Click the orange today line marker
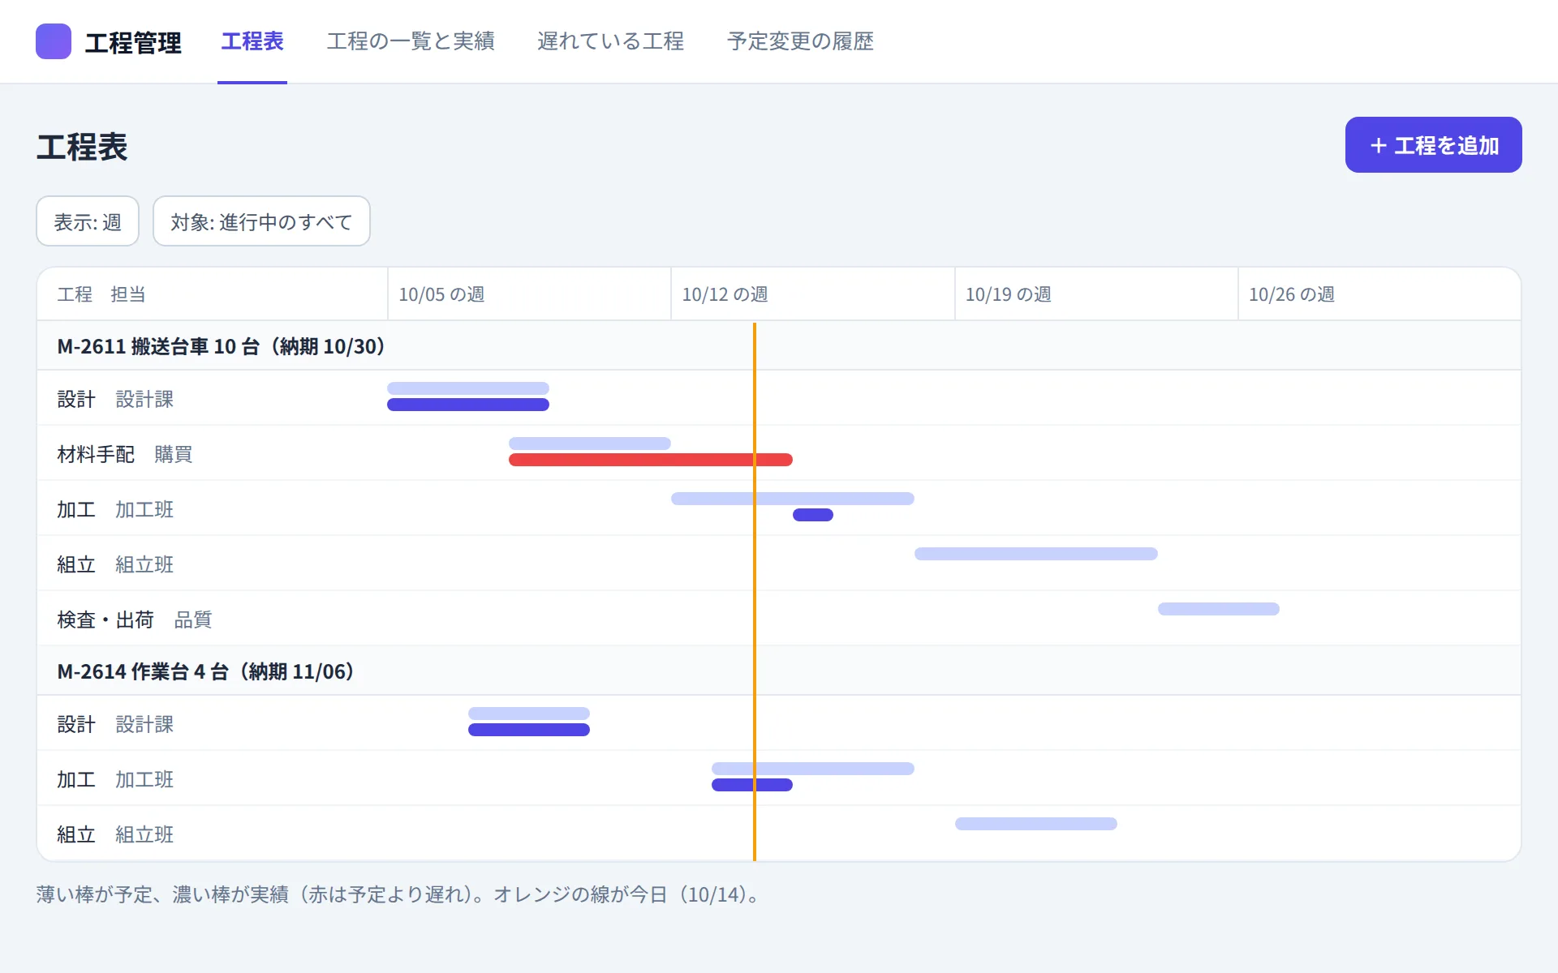Screen dimensions: 1558x973 (x=755, y=592)
